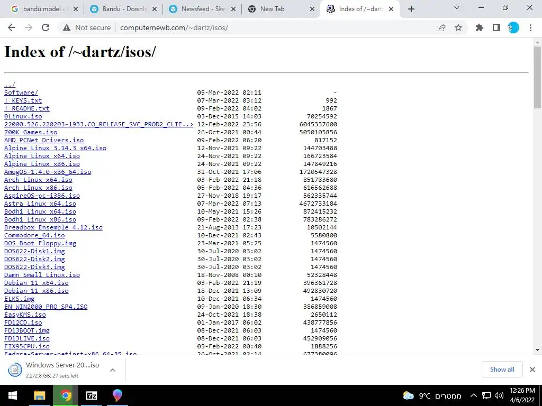Viewport: 542px width, 406px height.
Task: Open the tab search dropdown chevron
Action: [457, 7]
